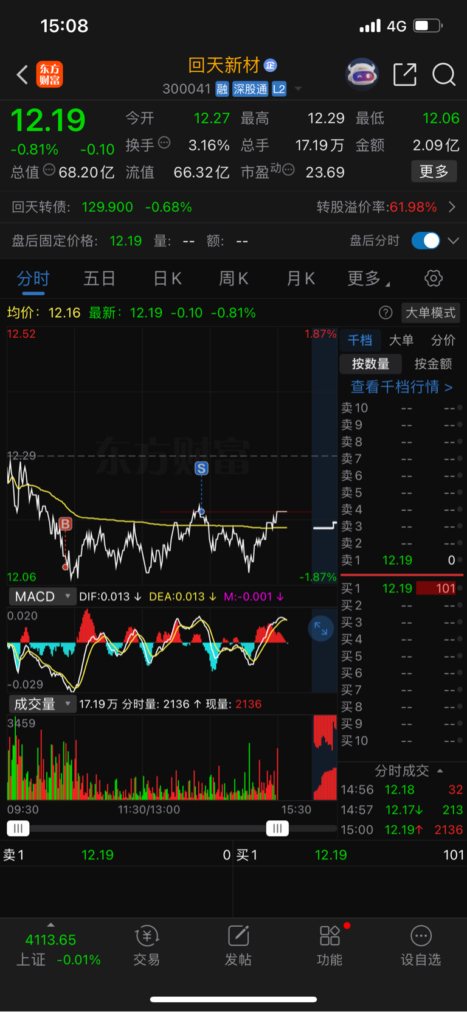Select 按金额 display mode
Screen dimensions: 467x1012
[x=433, y=364]
